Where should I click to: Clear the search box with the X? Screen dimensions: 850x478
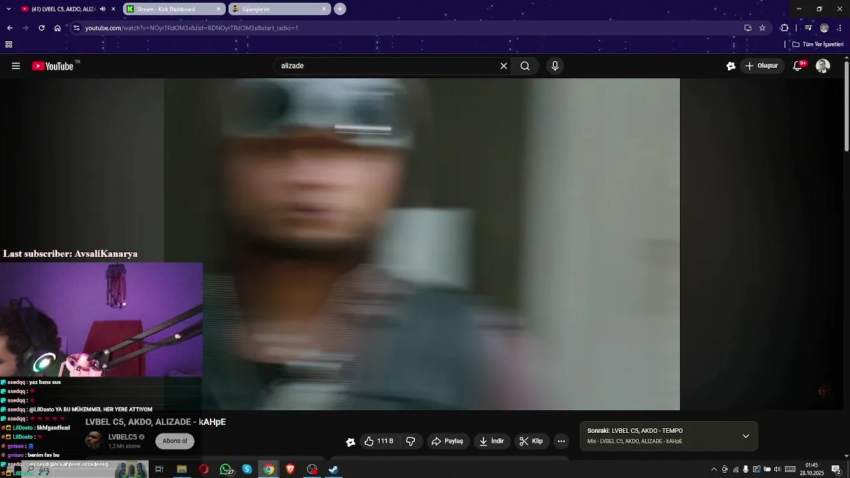pyautogui.click(x=503, y=66)
